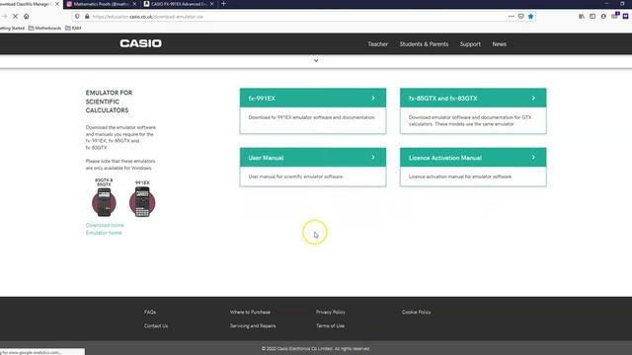
Task: Click 'User manual for scientific emulator software' text
Action: pos(295,177)
